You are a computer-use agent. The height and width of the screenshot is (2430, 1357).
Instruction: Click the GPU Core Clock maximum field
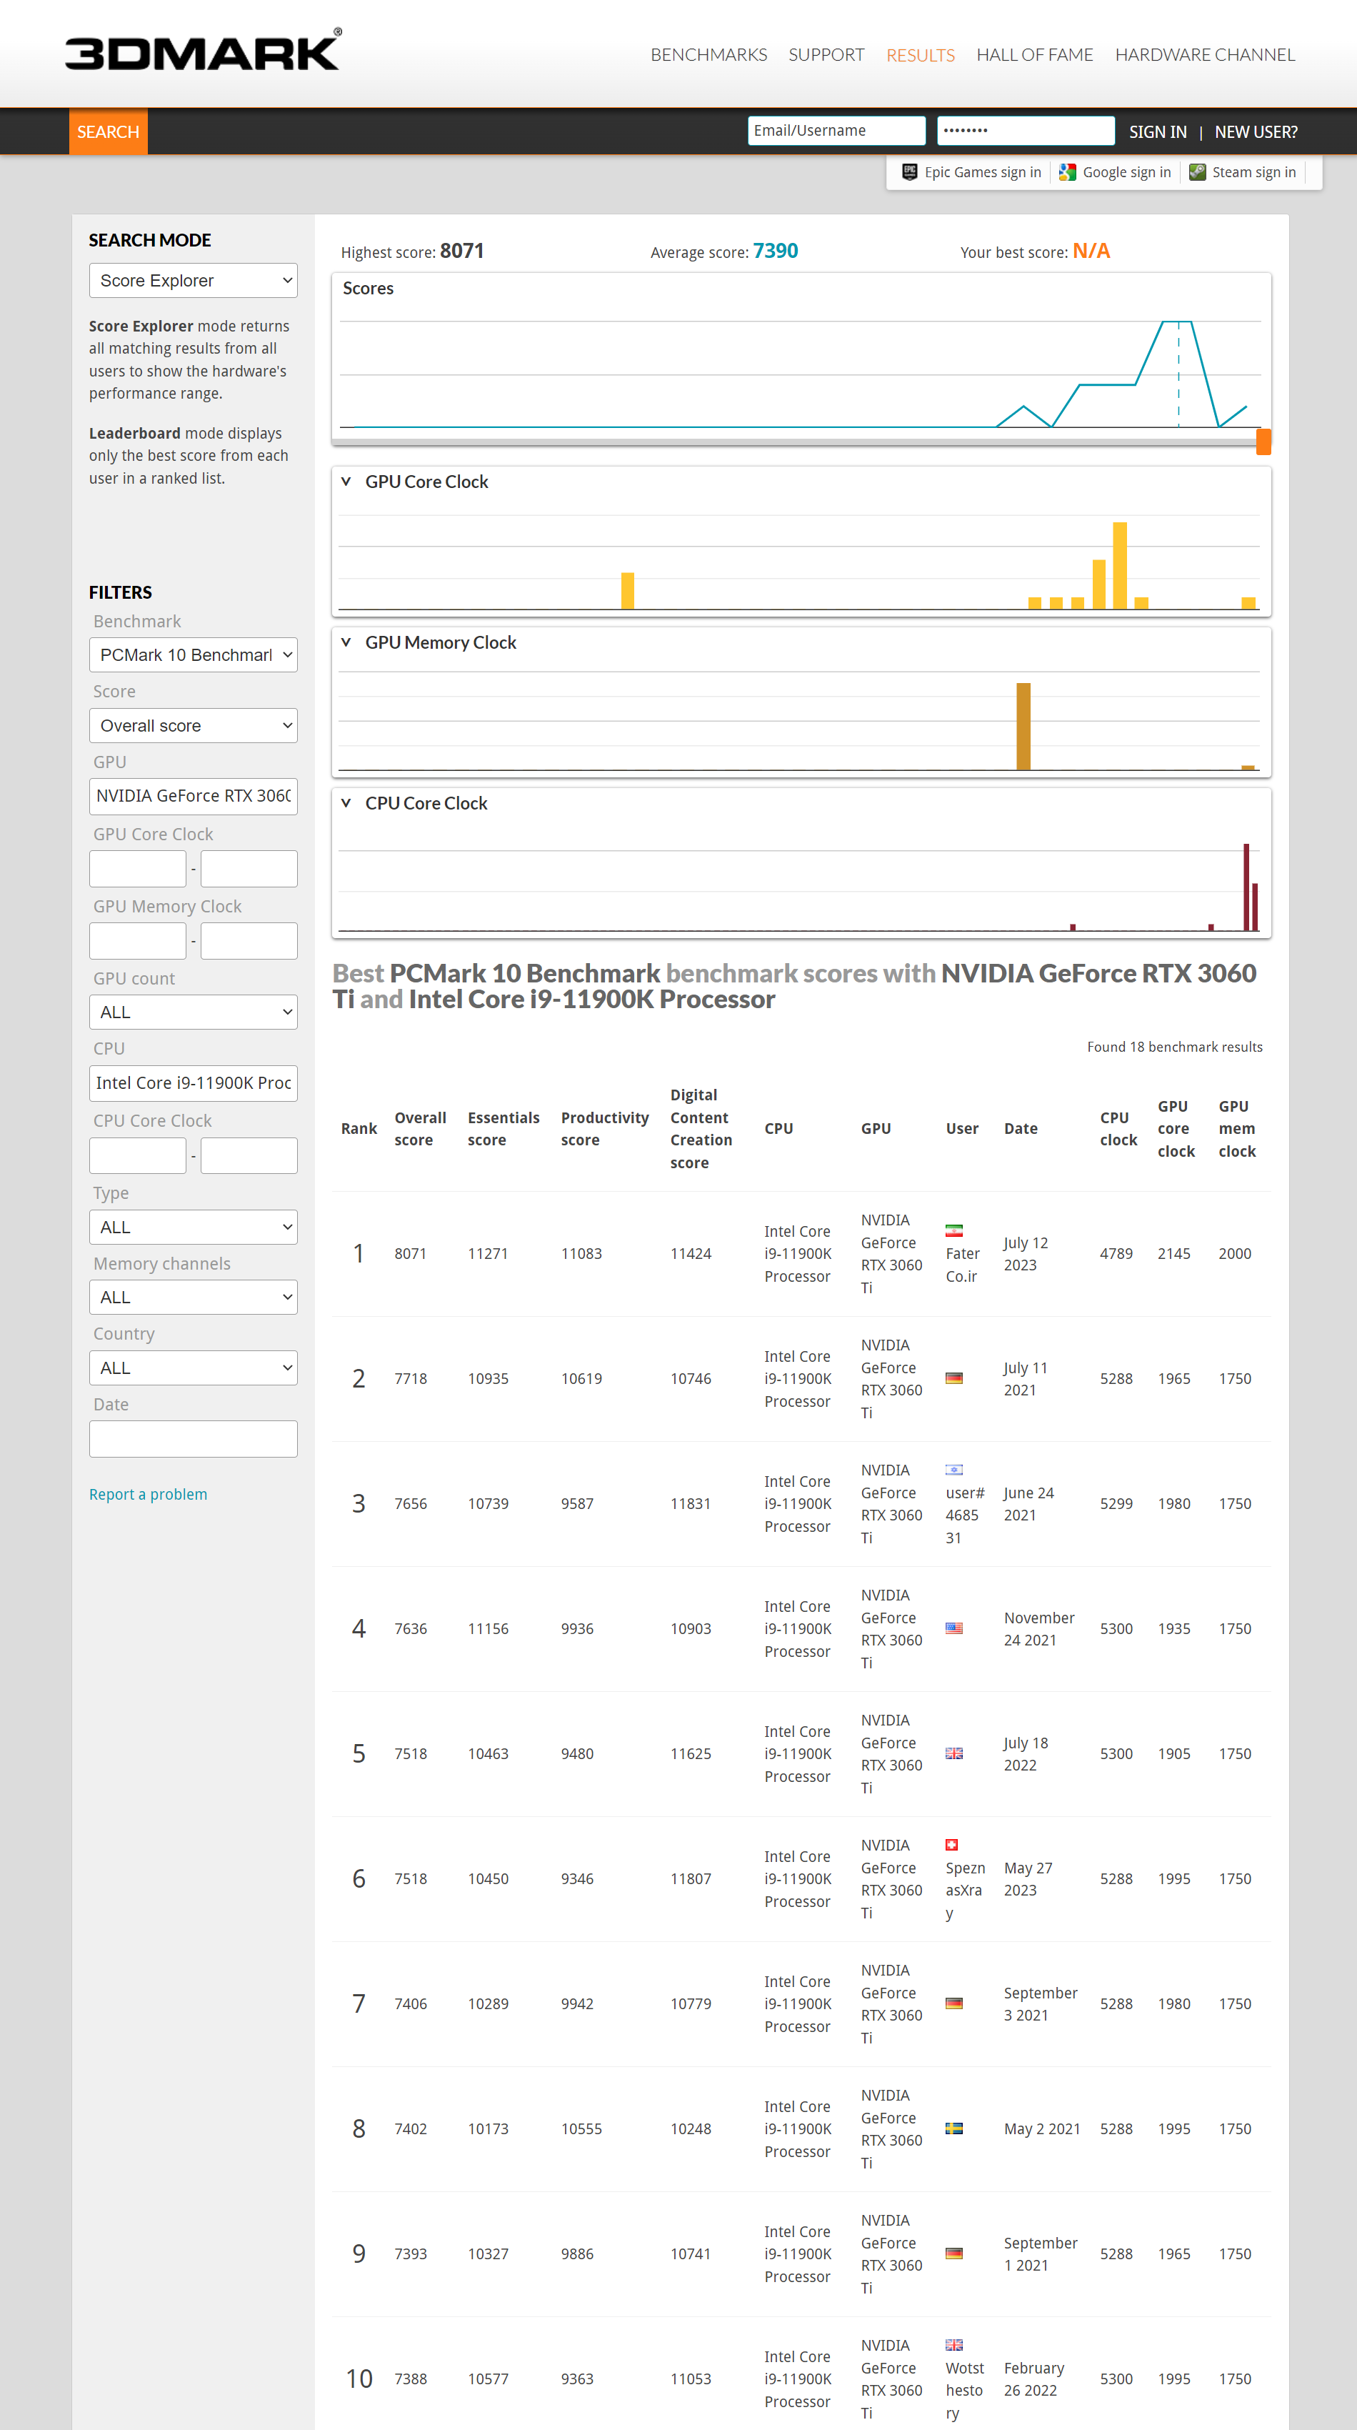pos(249,869)
